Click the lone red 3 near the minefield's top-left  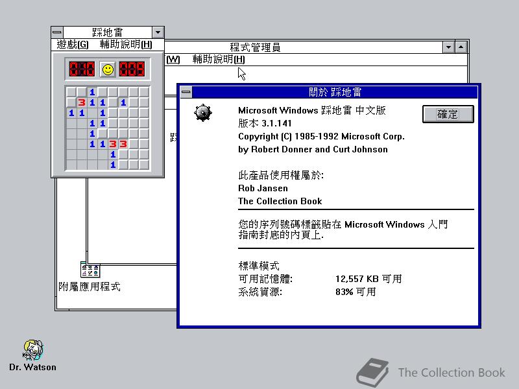(x=82, y=102)
